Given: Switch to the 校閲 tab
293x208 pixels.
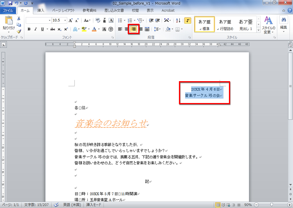Looking at the screenshot, I should pos(135,11).
